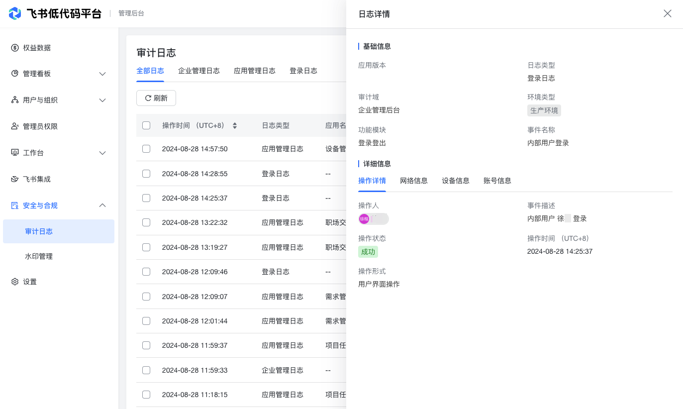Expand the 用户与组织 chevron
Screen dimensions: 683x409
[x=102, y=100]
